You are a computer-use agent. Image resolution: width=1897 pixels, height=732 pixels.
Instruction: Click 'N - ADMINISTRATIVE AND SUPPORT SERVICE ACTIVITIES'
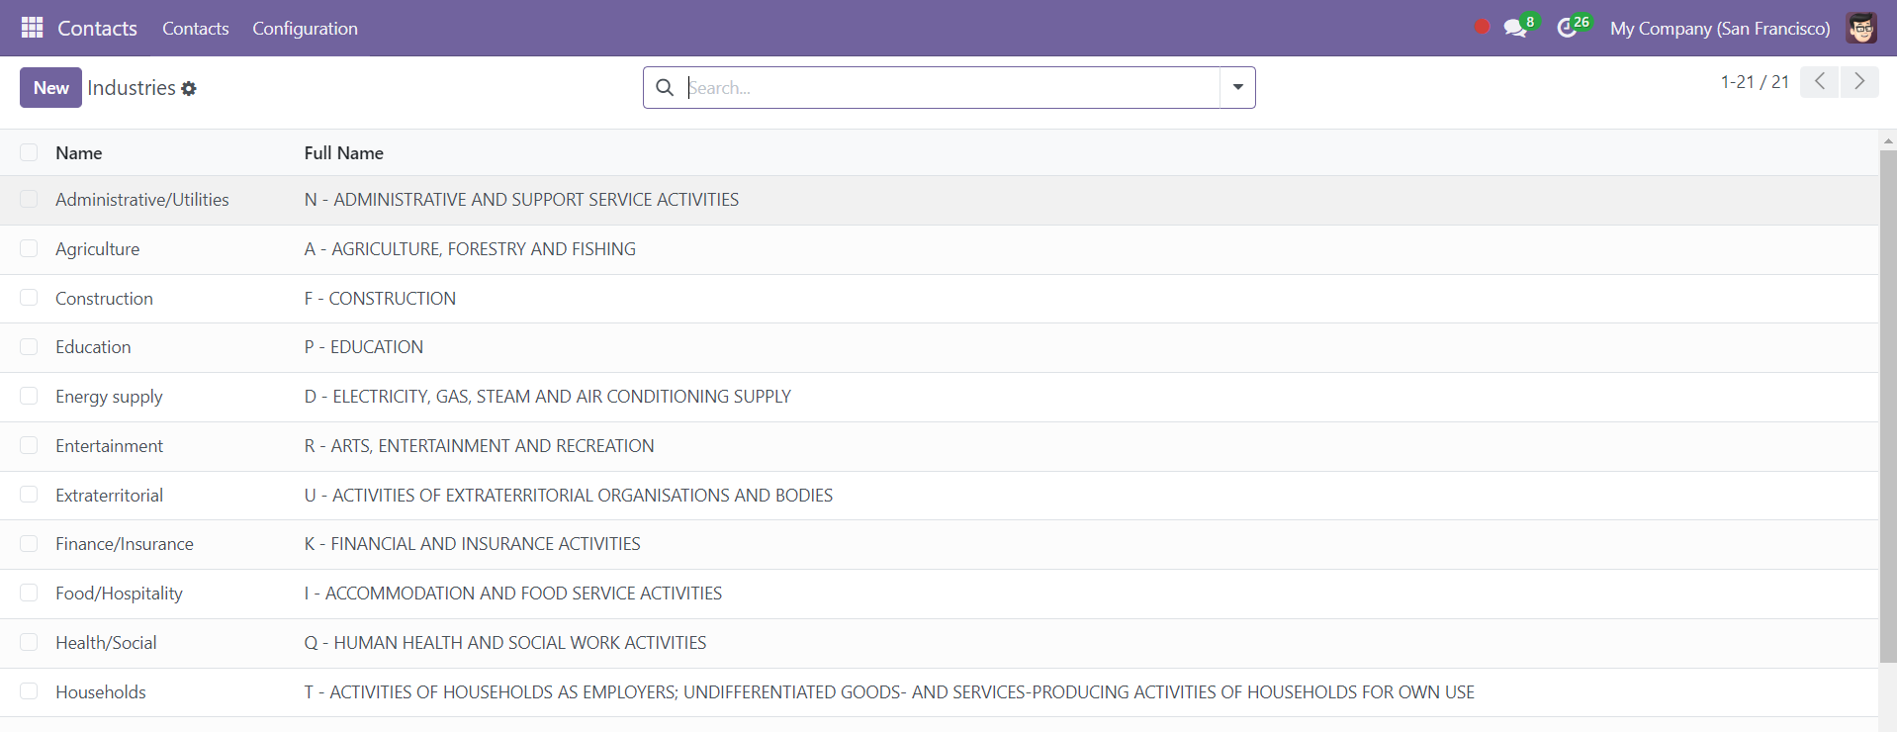(521, 200)
